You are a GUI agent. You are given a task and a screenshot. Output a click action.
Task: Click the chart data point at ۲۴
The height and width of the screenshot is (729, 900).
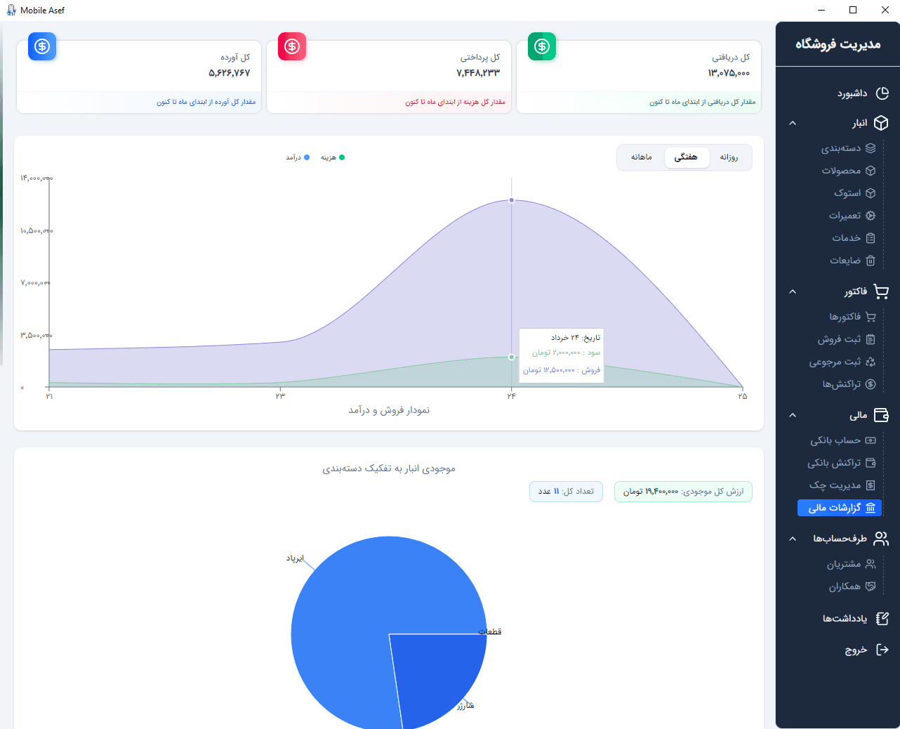512,200
